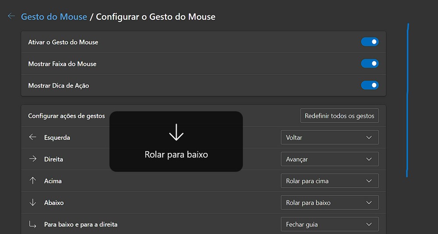This screenshot has height=234, width=438.
Task: Turn off Mostrar Faixa do Mouse
Action: coord(370,64)
